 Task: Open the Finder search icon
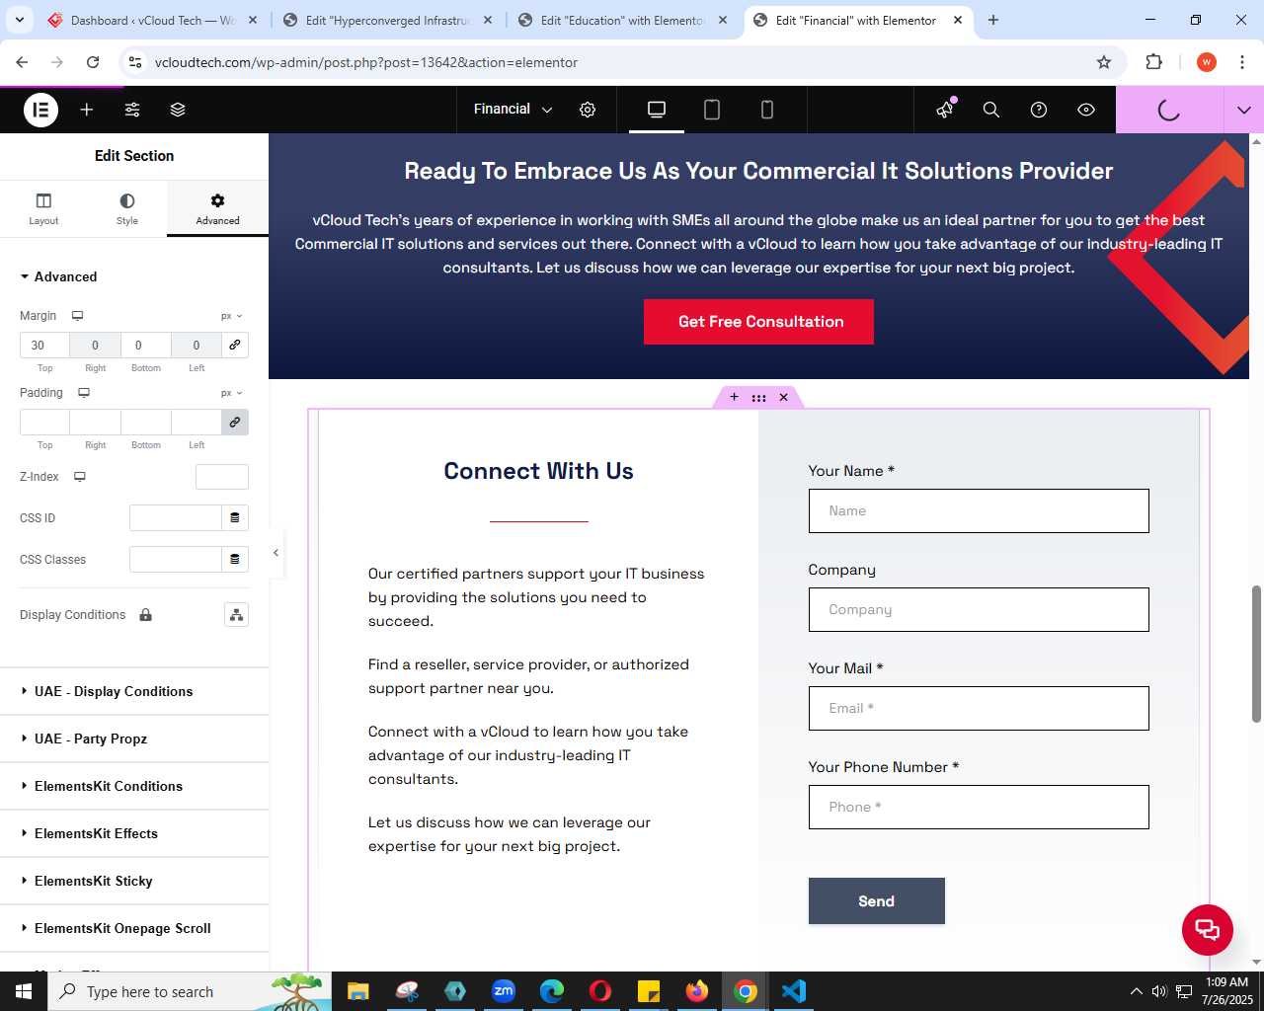991,110
